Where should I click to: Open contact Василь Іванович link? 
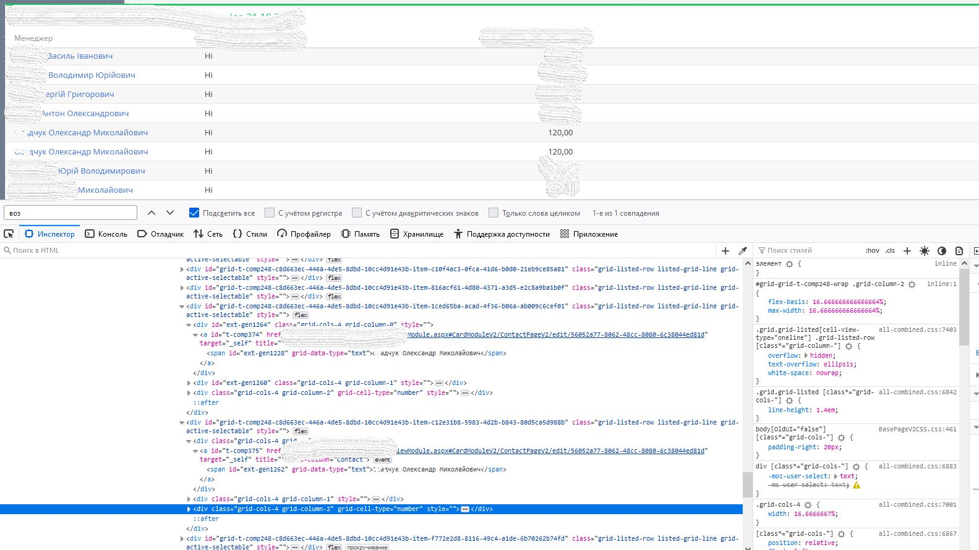[x=80, y=56]
